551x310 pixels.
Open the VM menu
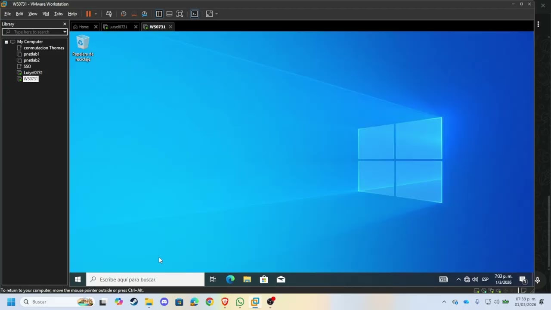(x=46, y=14)
